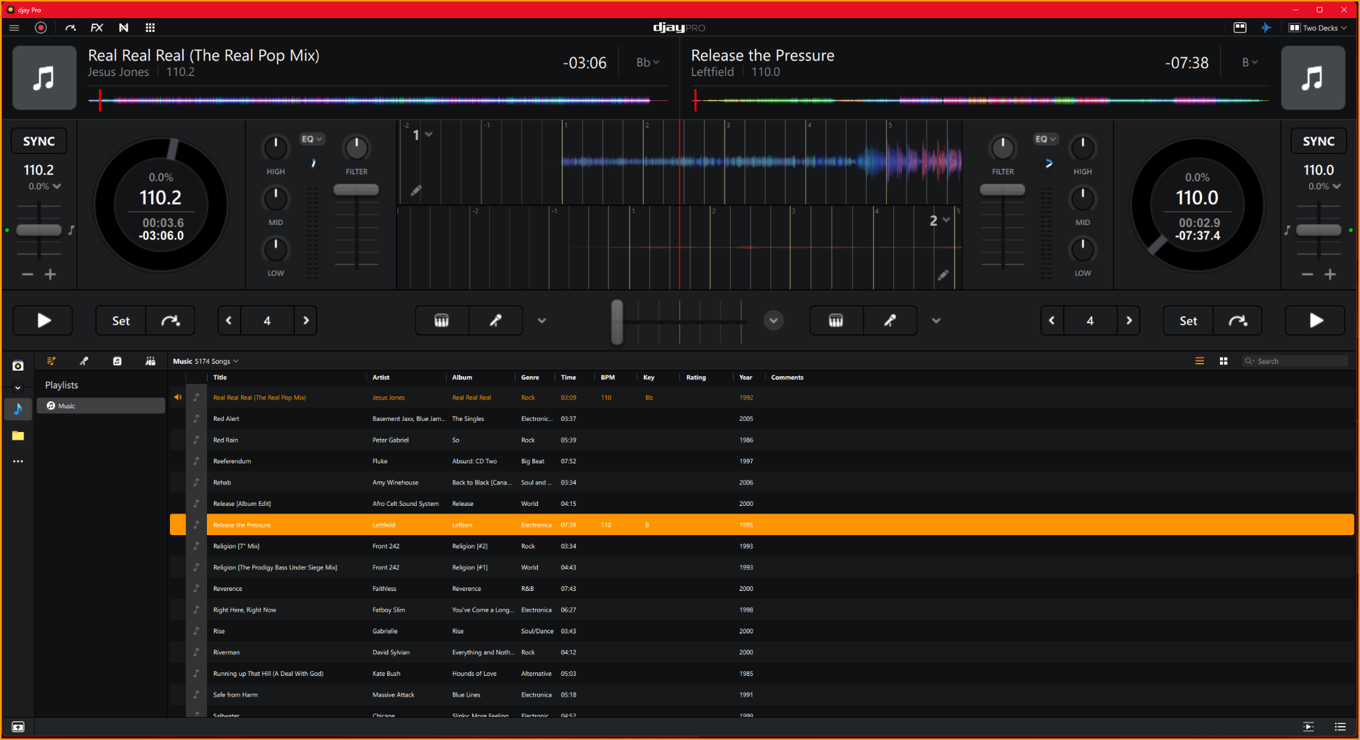Open the sampler grid icon
Viewport: 1360px width, 740px height.
click(150, 28)
